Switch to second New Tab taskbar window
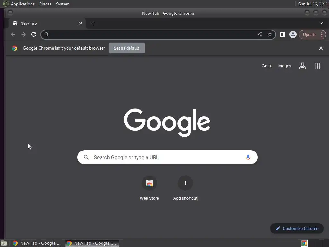Viewport: 329px width, 247px height. (x=92, y=243)
